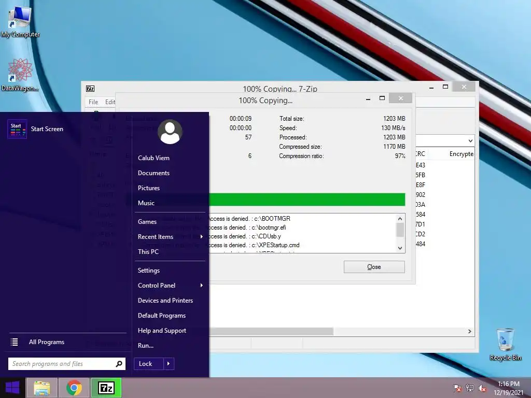The image size is (531, 398).
Task: Open Calub Viem user folder
Action: (153, 158)
